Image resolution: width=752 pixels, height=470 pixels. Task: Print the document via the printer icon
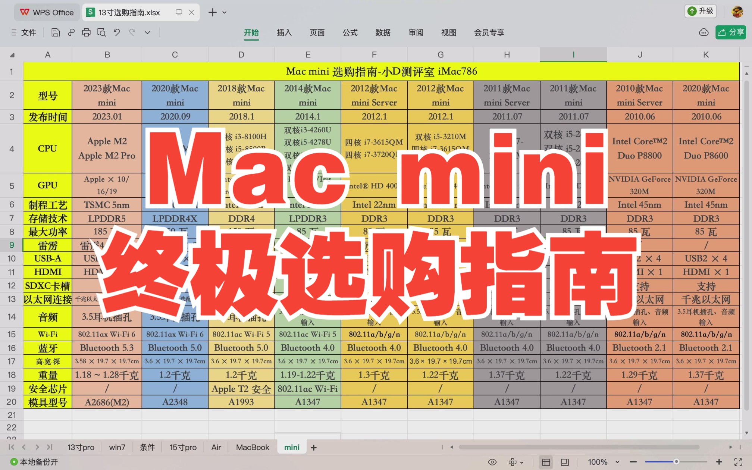pos(86,32)
